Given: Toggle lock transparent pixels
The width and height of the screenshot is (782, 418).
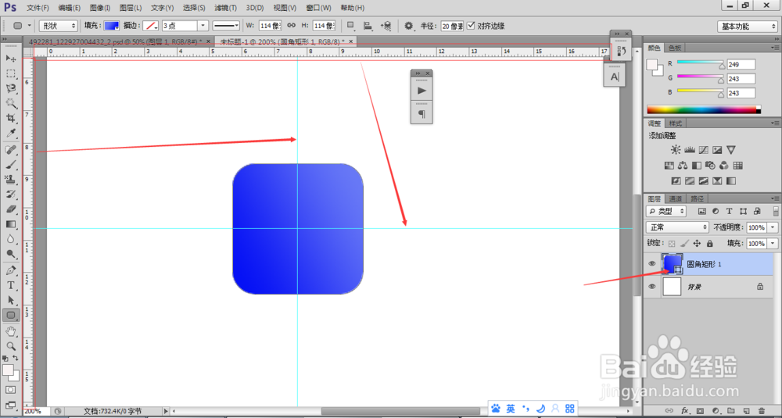Looking at the screenshot, I should [x=672, y=244].
